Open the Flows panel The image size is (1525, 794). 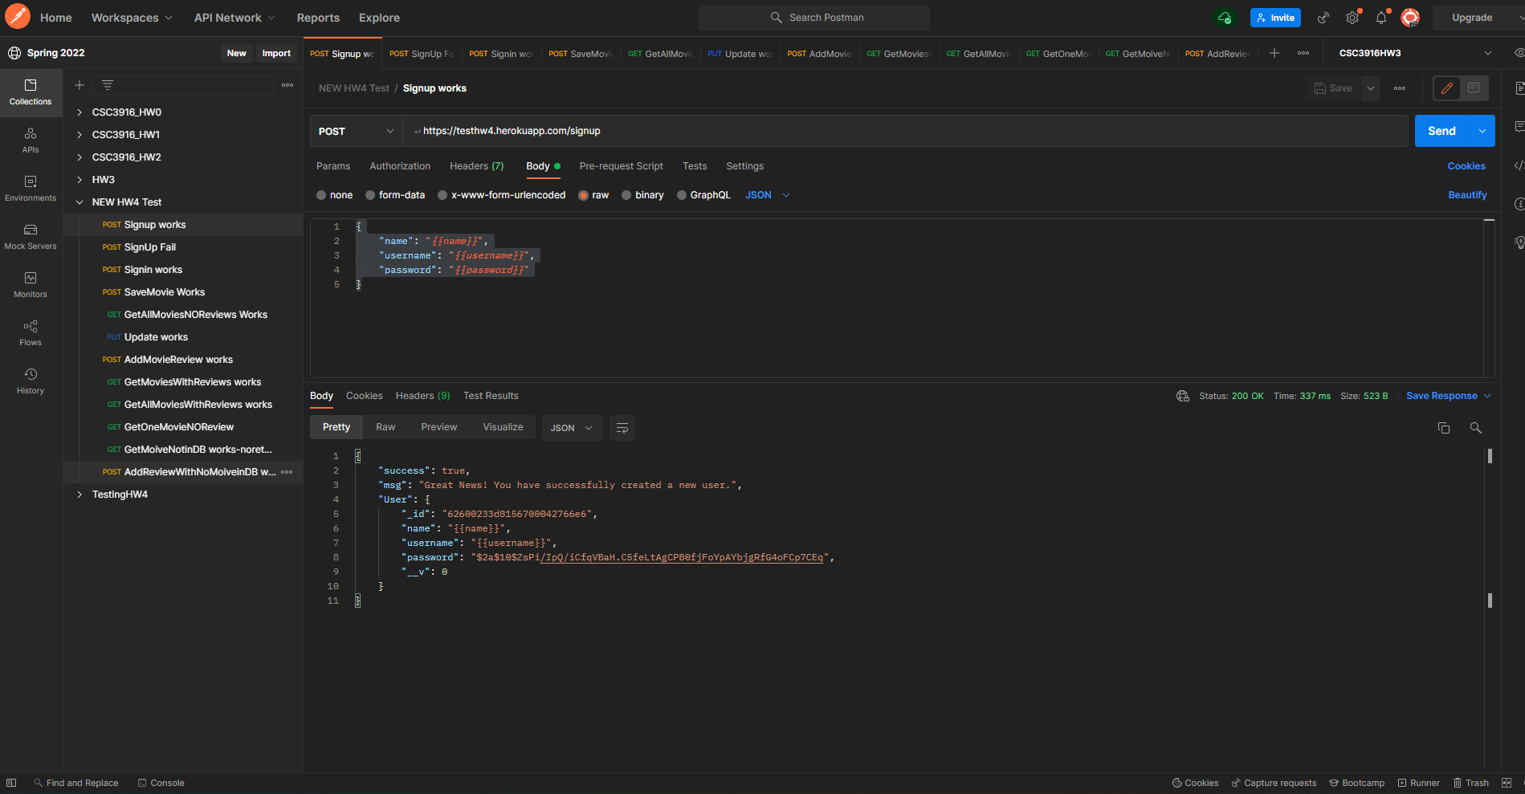point(31,334)
